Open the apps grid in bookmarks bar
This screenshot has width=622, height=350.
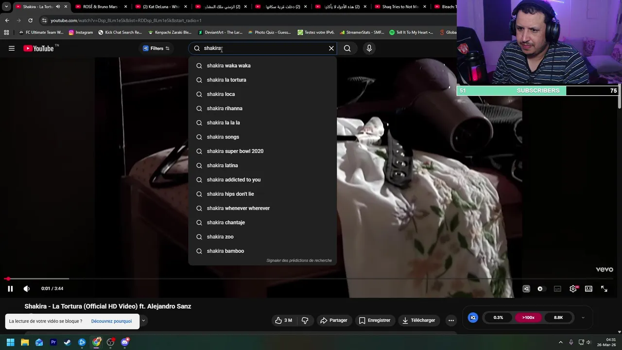[x=6, y=32]
